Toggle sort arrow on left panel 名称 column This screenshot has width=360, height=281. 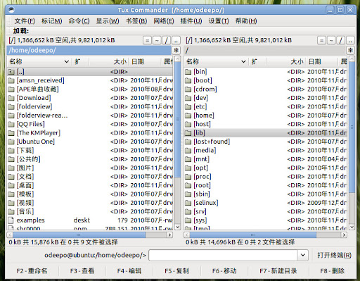click(67, 61)
